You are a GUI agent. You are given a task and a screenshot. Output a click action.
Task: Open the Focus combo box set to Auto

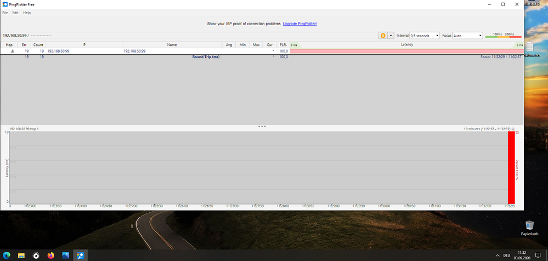467,36
